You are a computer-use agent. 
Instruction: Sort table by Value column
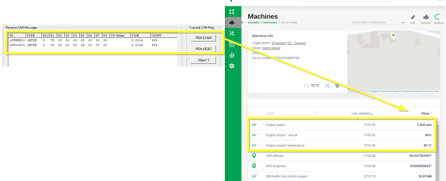[x=431, y=113]
